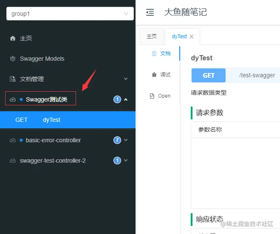Click the Swagger Models cube icon
The image size is (280, 234).
tap(13, 59)
